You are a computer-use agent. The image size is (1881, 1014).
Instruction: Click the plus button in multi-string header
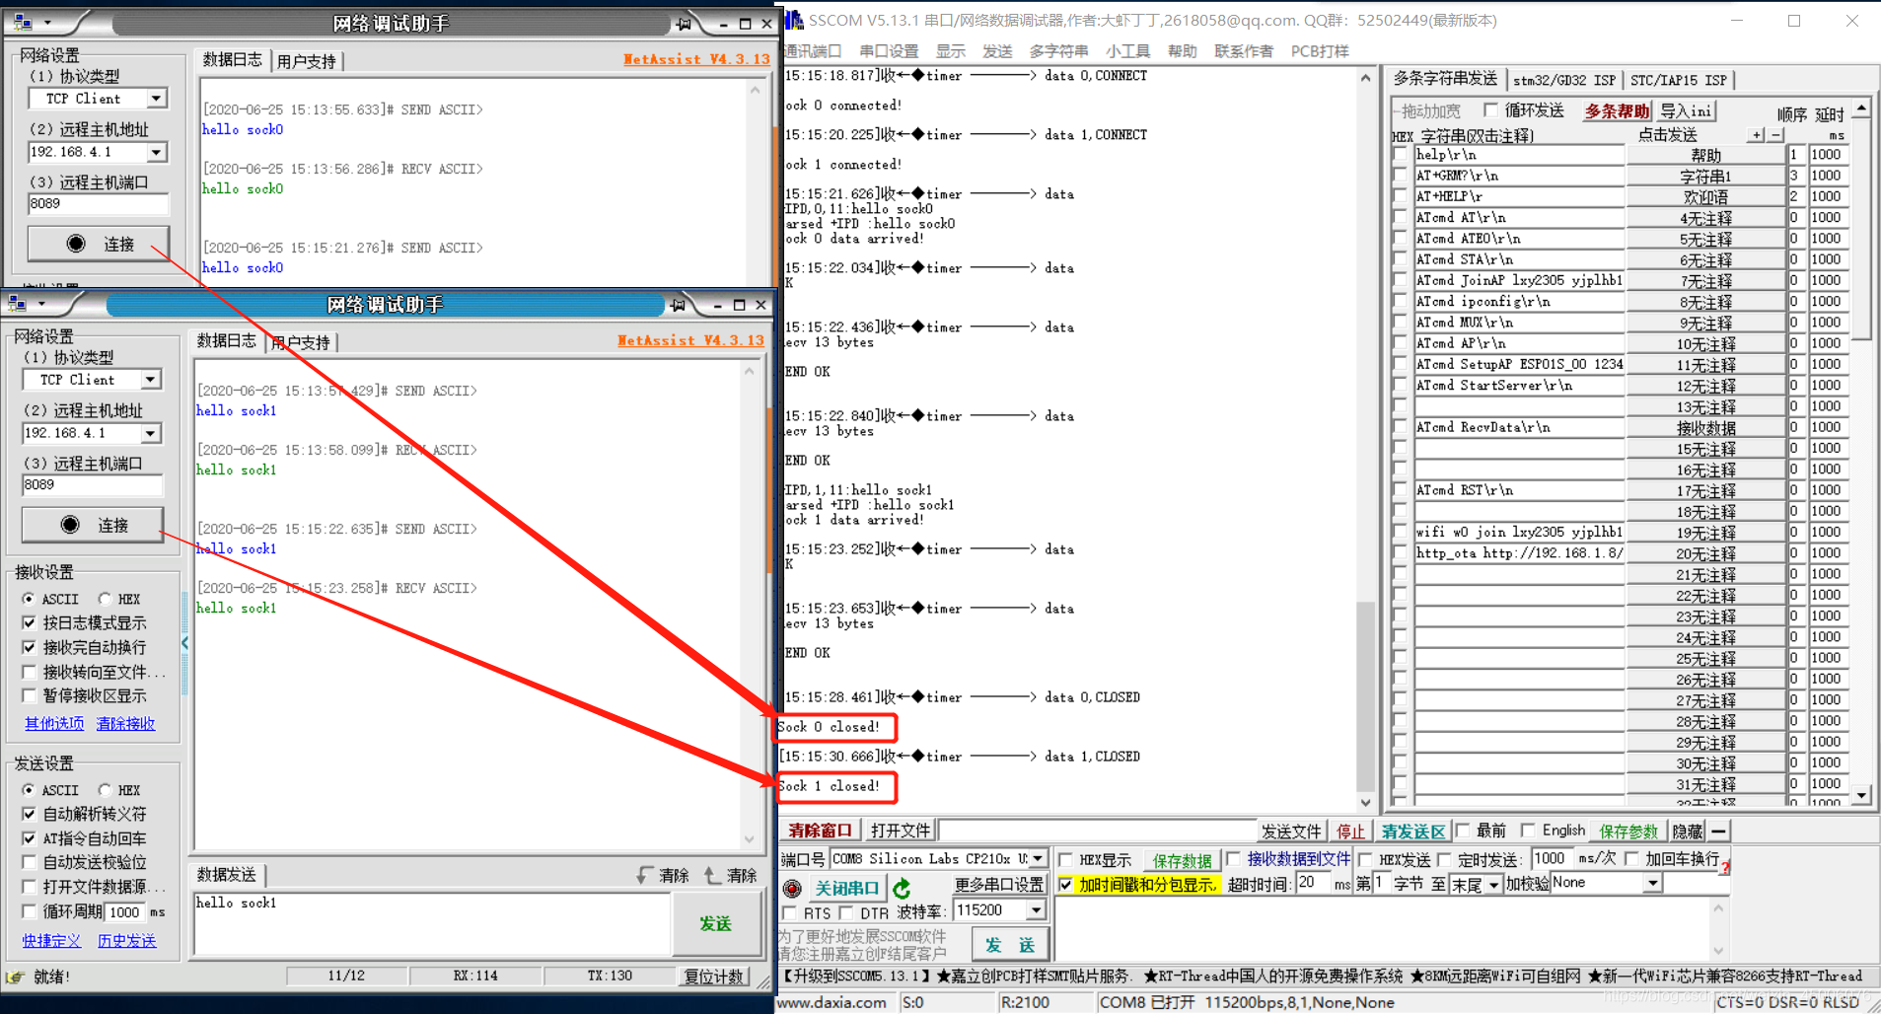1757,135
